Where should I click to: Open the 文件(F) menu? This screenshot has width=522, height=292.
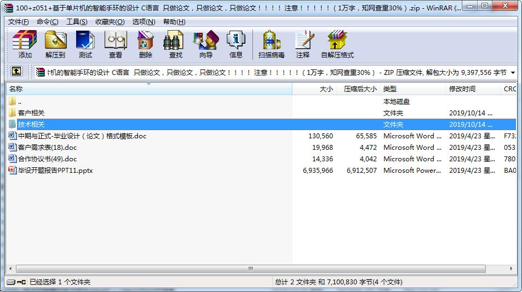coord(18,21)
